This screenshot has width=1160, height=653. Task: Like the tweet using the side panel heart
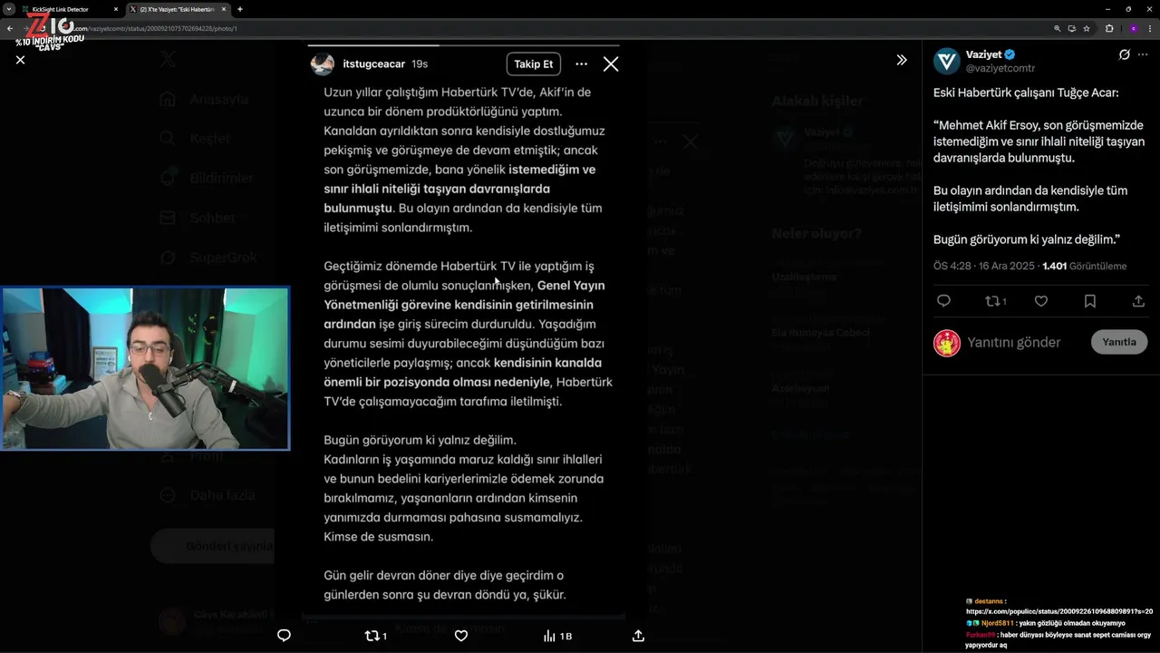(1041, 301)
